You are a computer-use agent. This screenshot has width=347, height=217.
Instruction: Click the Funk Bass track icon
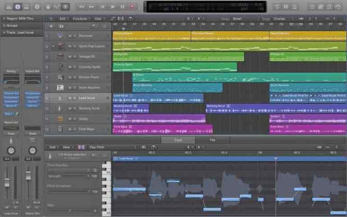click(60, 129)
